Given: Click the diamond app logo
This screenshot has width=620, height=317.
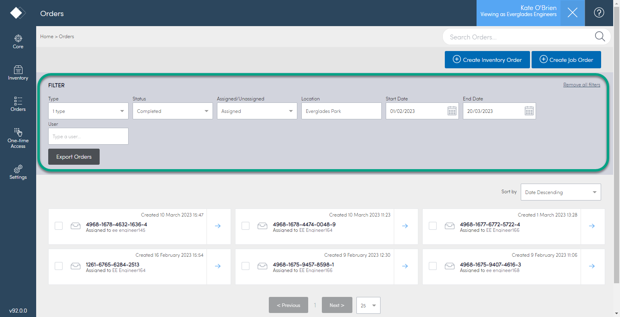Looking at the screenshot, I should (x=18, y=13).
